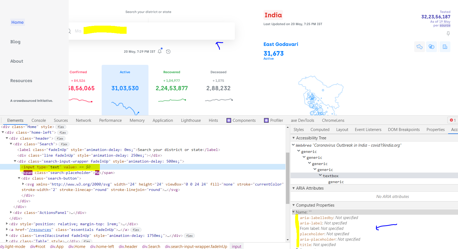Select the Active stats card
The width and height of the screenshot is (458, 249).
tap(125, 90)
